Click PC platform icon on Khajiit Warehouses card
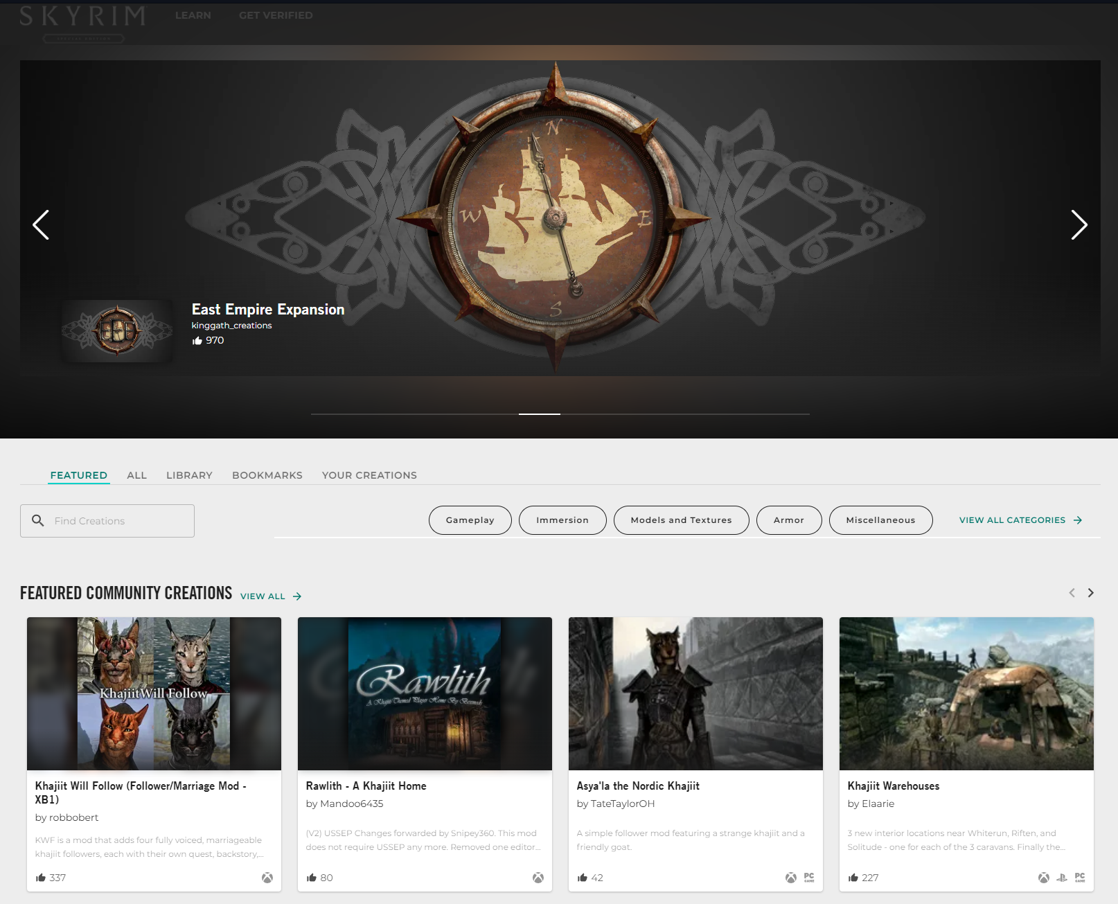Viewport: 1118px width, 904px height. point(1080,878)
